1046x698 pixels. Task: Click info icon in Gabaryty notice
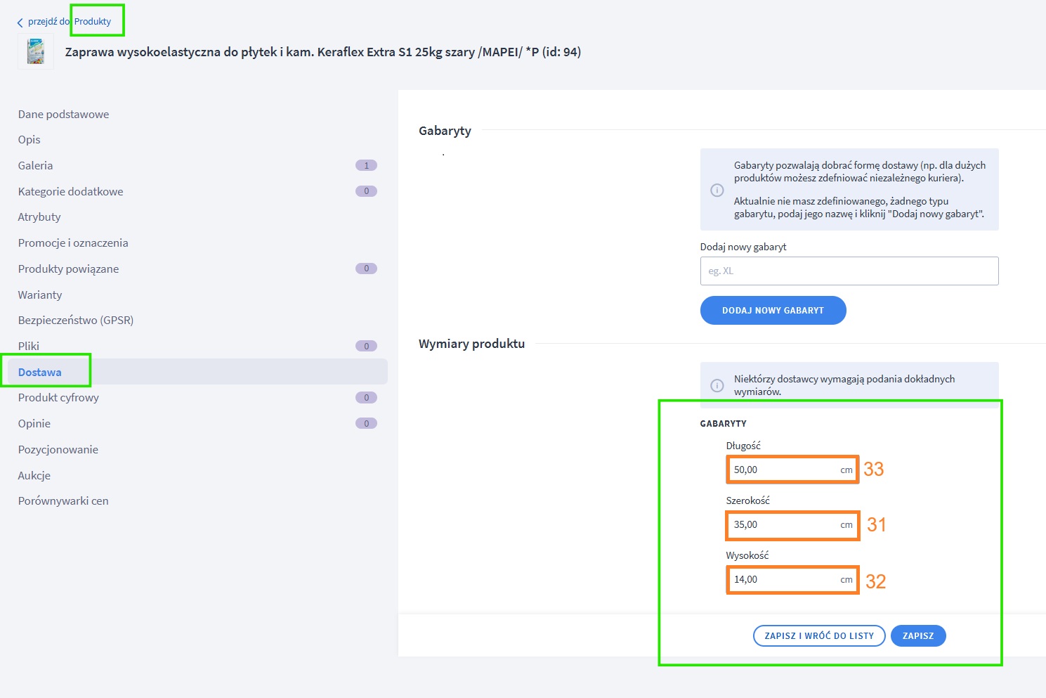717,190
